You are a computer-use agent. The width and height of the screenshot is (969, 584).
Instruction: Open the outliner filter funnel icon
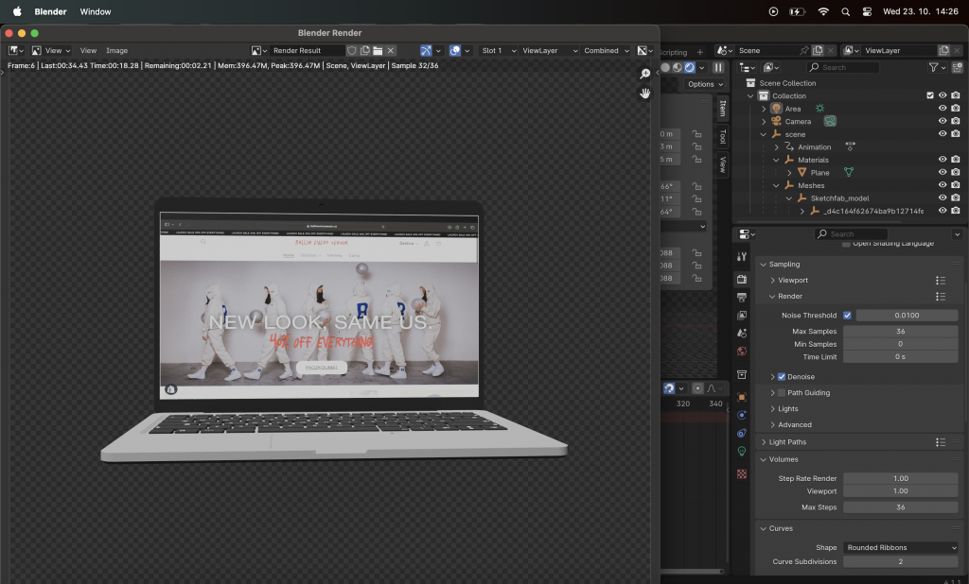(x=933, y=67)
